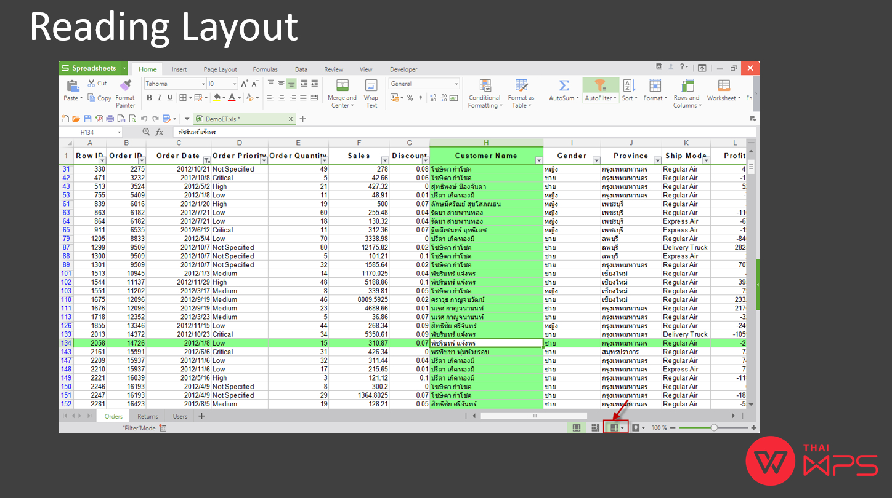Open the Data tab

[x=301, y=69]
